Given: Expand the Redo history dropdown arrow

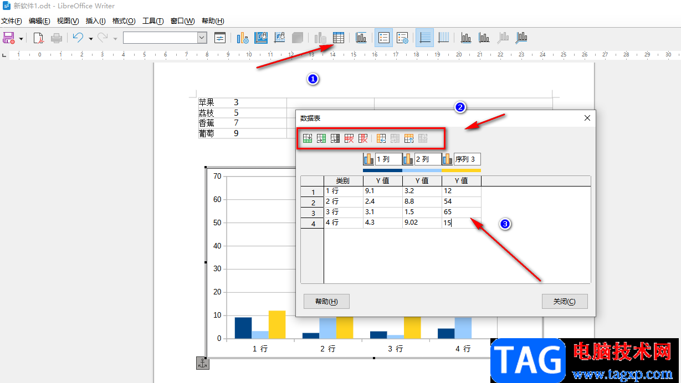Looking at the screenshot, I should [x=115, y=39].
